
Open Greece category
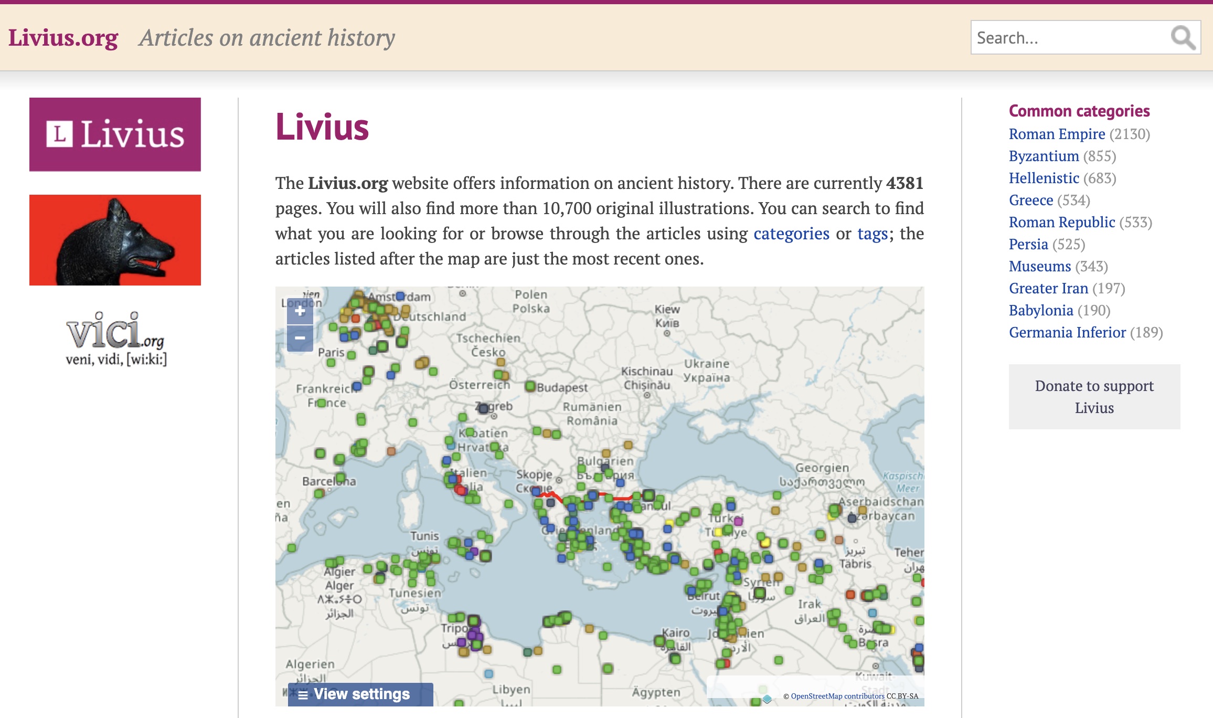point(1031,200)
